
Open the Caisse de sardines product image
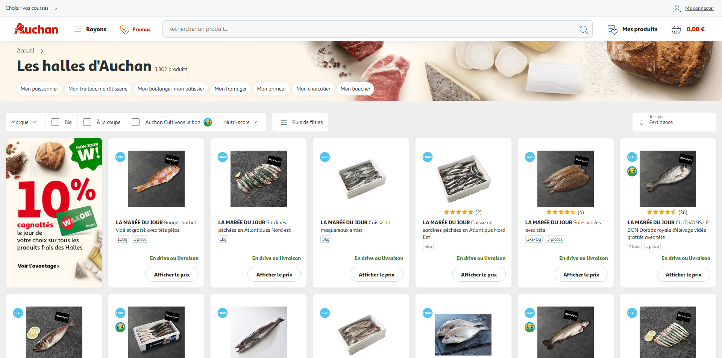point(463,179)
